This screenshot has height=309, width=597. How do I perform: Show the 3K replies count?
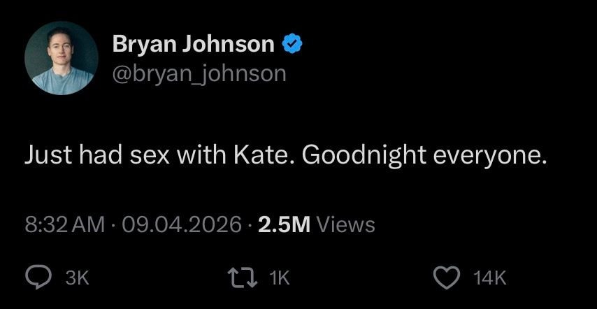[x=76, y=278]
